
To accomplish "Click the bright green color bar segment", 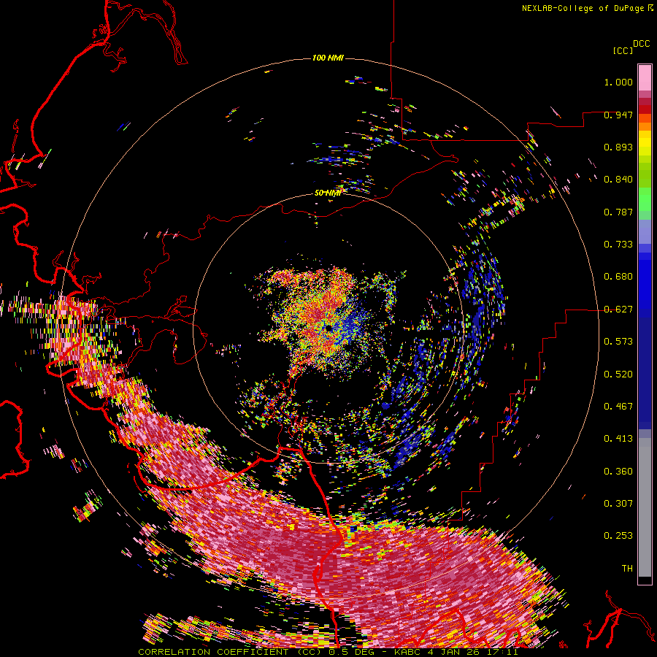I will tap(645, 199).
